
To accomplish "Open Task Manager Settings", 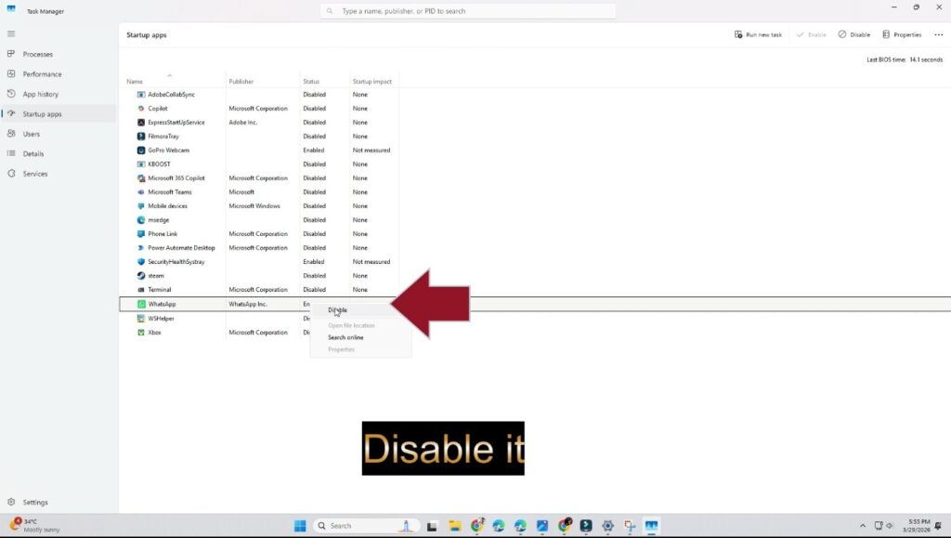I will pyautogui.click(x=34, y=502).
